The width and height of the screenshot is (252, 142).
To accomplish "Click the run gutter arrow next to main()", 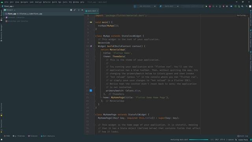I will (x=91, y=22).
